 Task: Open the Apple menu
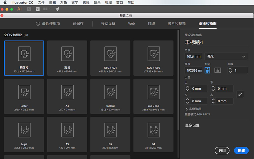(5, 3)
